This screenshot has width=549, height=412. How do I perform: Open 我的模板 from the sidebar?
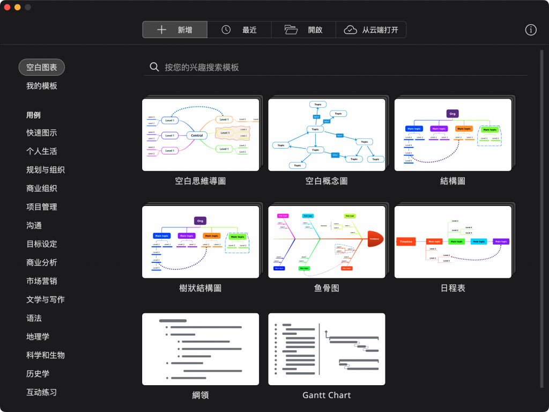[x=41, y=86]
